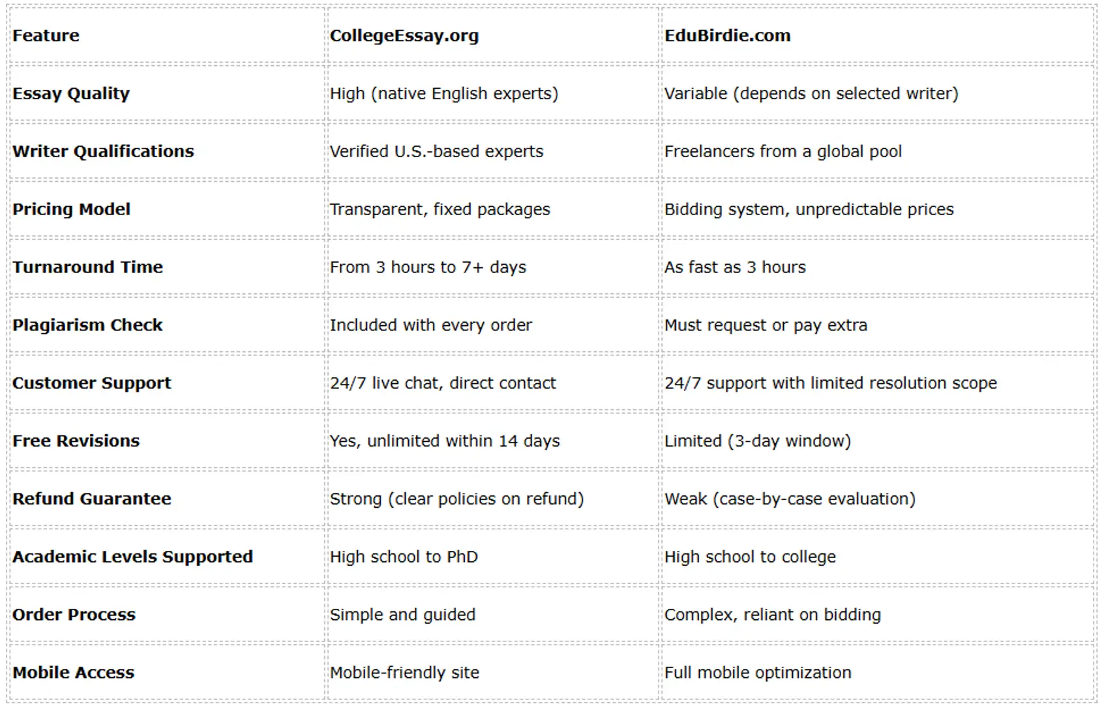Click "Transparent, fixed packages" cell
The width and height of the screenshot is (1104, 704).
tap(440, 209)
